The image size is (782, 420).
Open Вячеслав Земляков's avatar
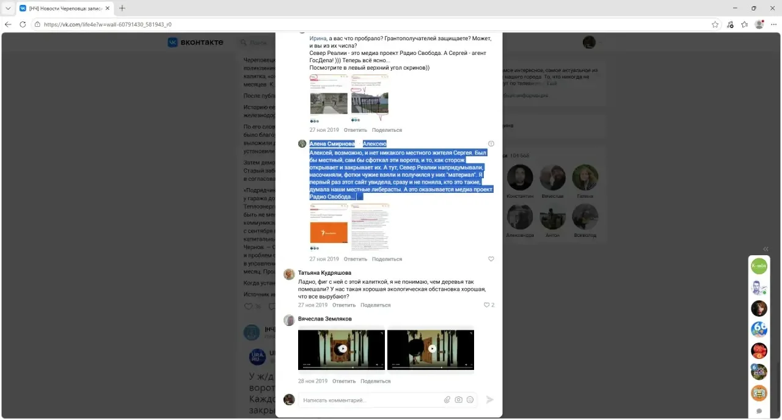coord(289,320)
